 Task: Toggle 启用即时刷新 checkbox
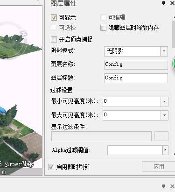(51, 167)
